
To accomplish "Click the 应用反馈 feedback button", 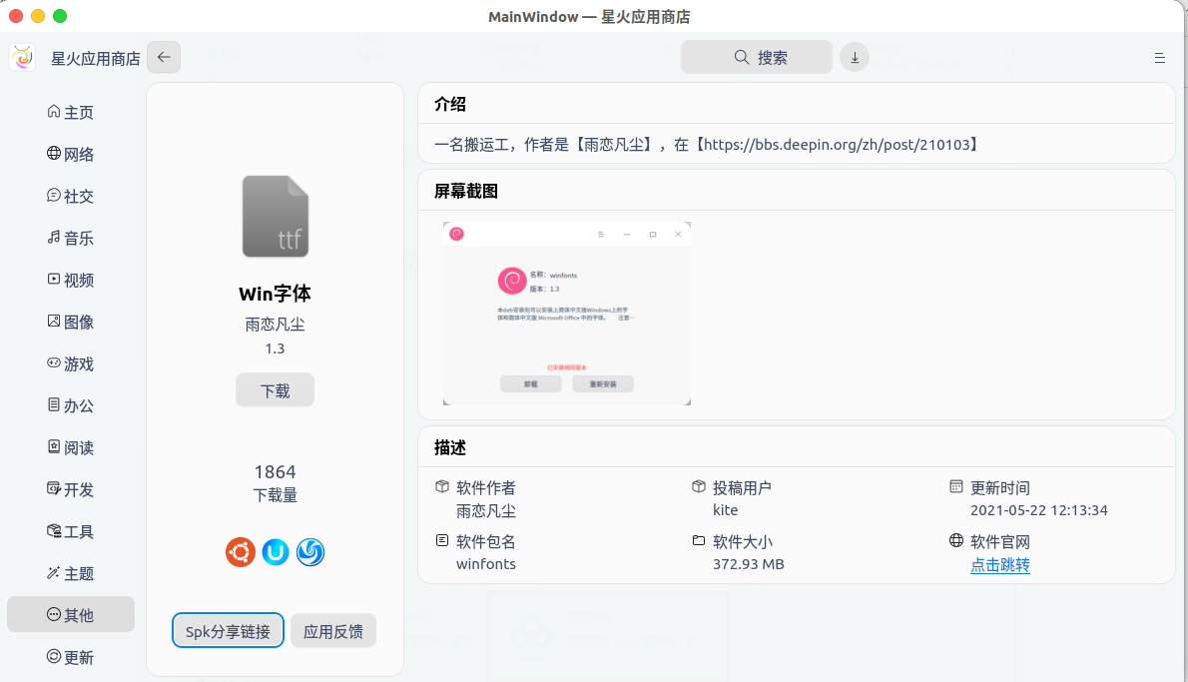I will [x=333, y=631].
